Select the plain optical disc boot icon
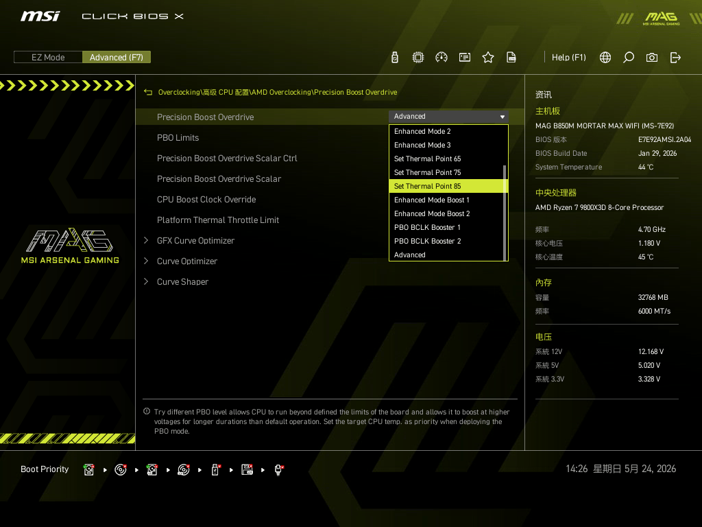 pos(121,469)
